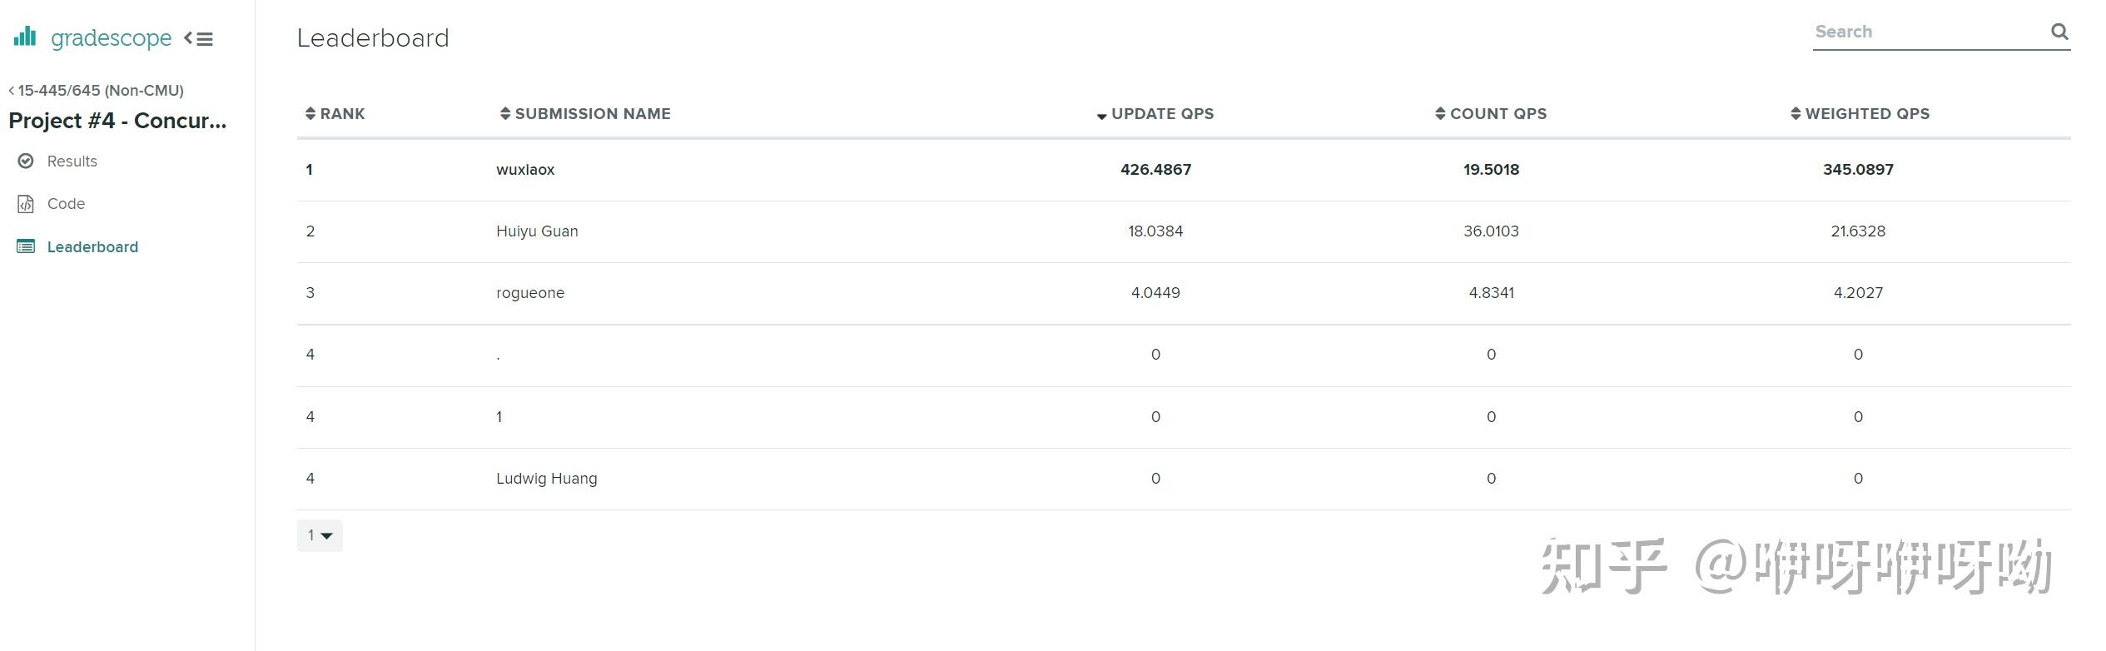Focus the Search input field
The height and width of the screenshot is (651, 2106).
(x=1927, y=32)
